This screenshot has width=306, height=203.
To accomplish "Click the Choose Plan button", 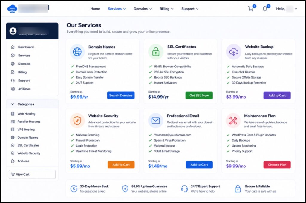I will click(x=277, y=165).
